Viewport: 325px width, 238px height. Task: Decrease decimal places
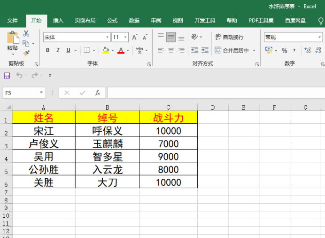(x=318, y=50)
